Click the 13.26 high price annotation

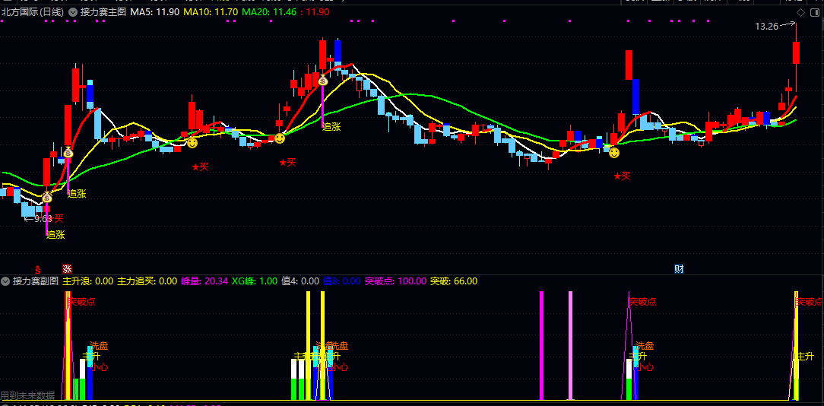(x=766, y=27)
